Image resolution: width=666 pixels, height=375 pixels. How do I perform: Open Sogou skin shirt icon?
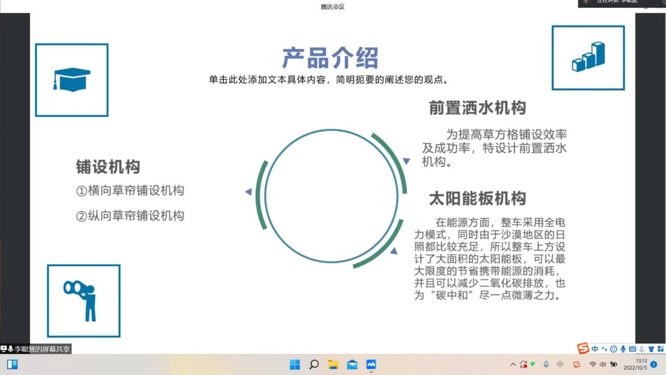(x=651, y=349)
